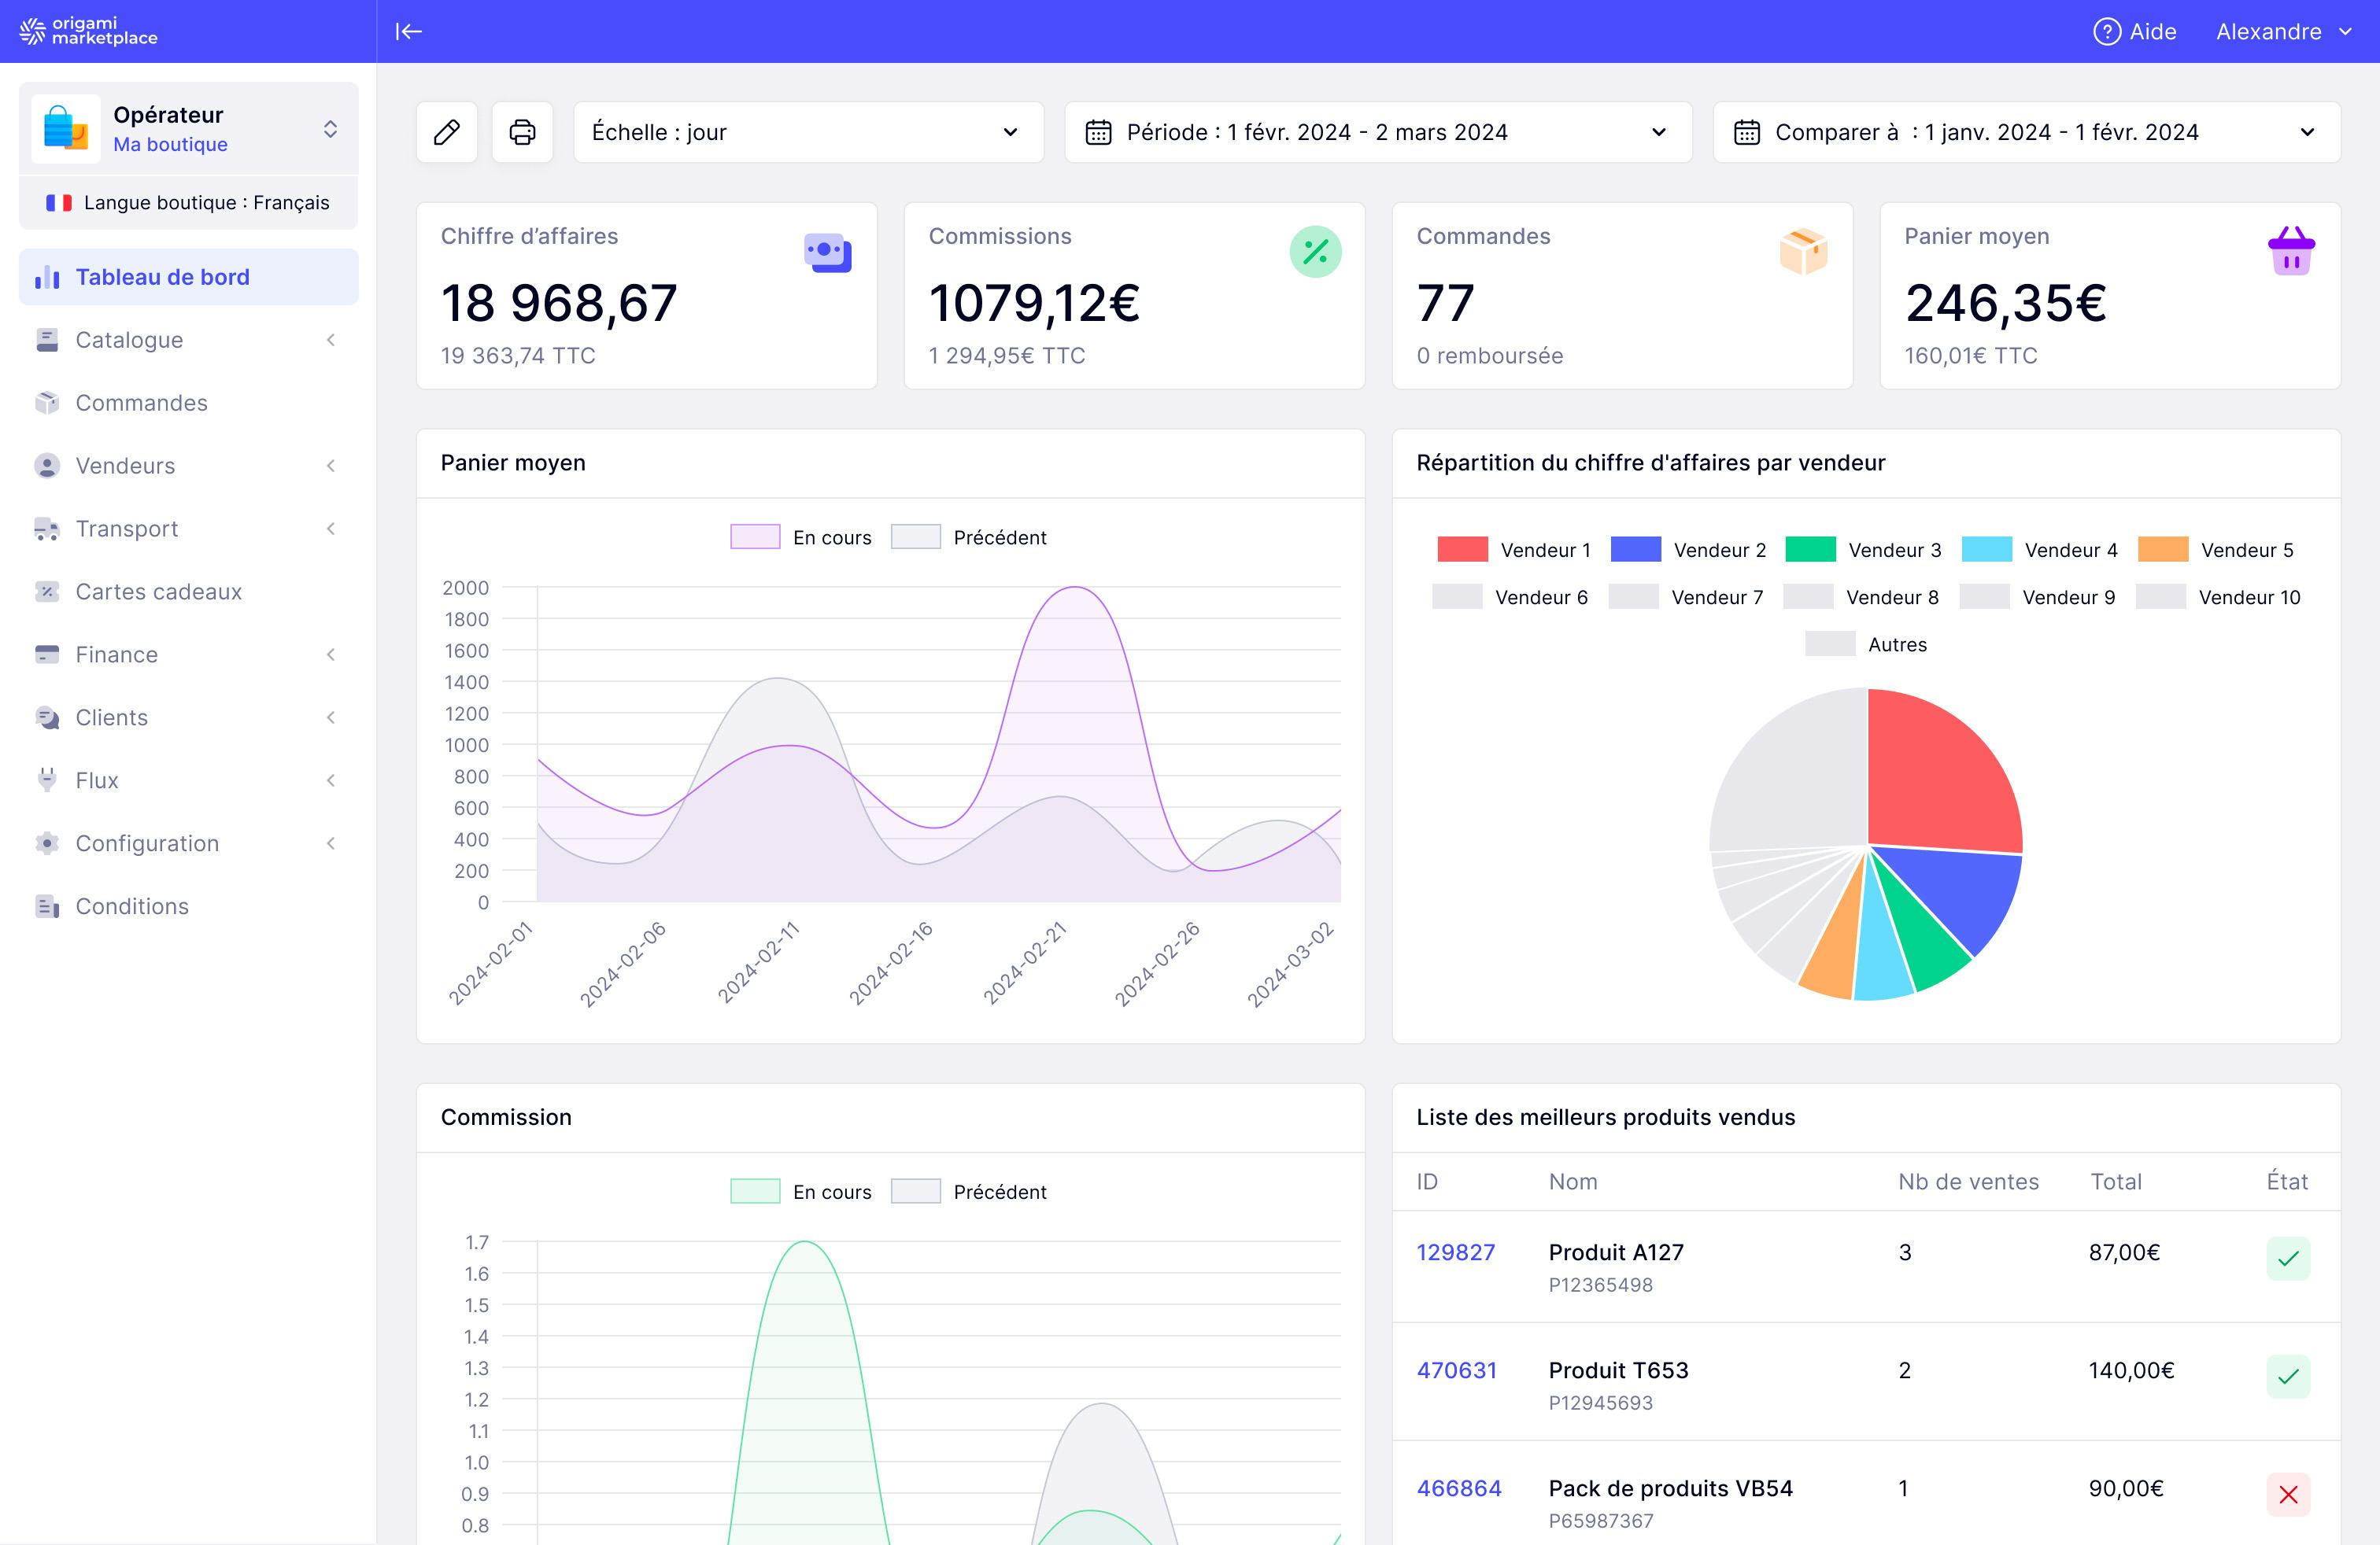
Task: Open Cartes cadeaux from sidebar
Action: pyautogui.click(x=158, y=591)
